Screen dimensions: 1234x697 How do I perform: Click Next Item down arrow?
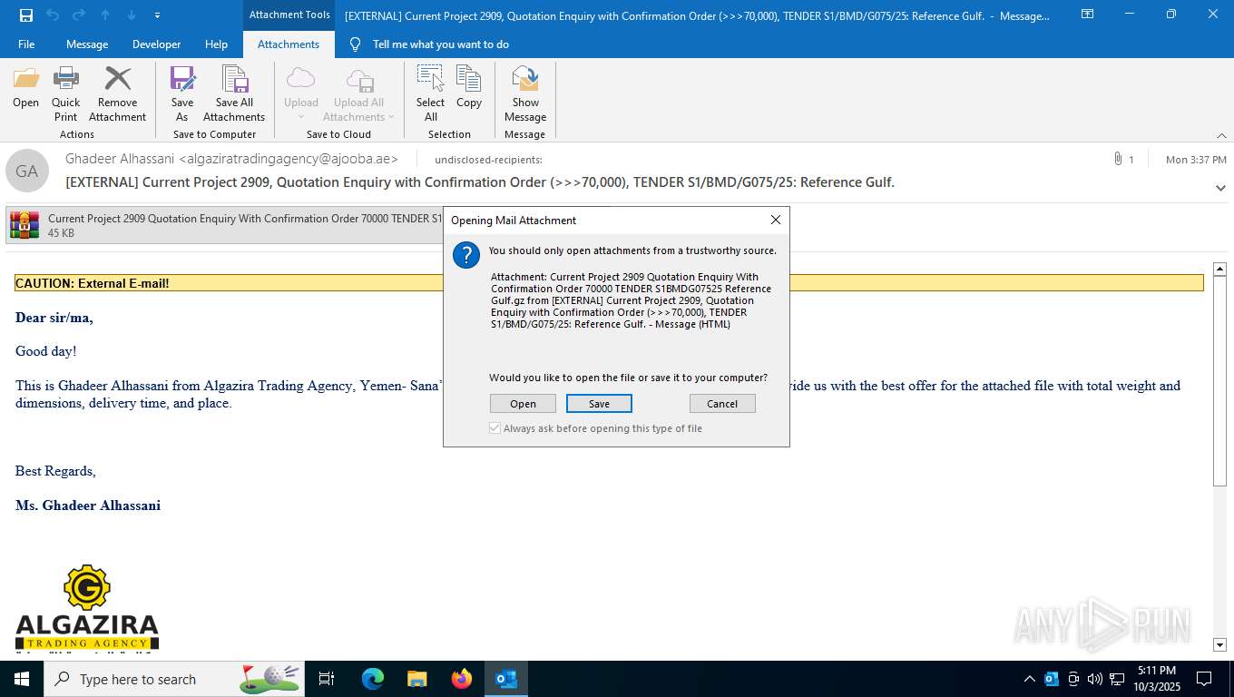click(x=132, y=15)
